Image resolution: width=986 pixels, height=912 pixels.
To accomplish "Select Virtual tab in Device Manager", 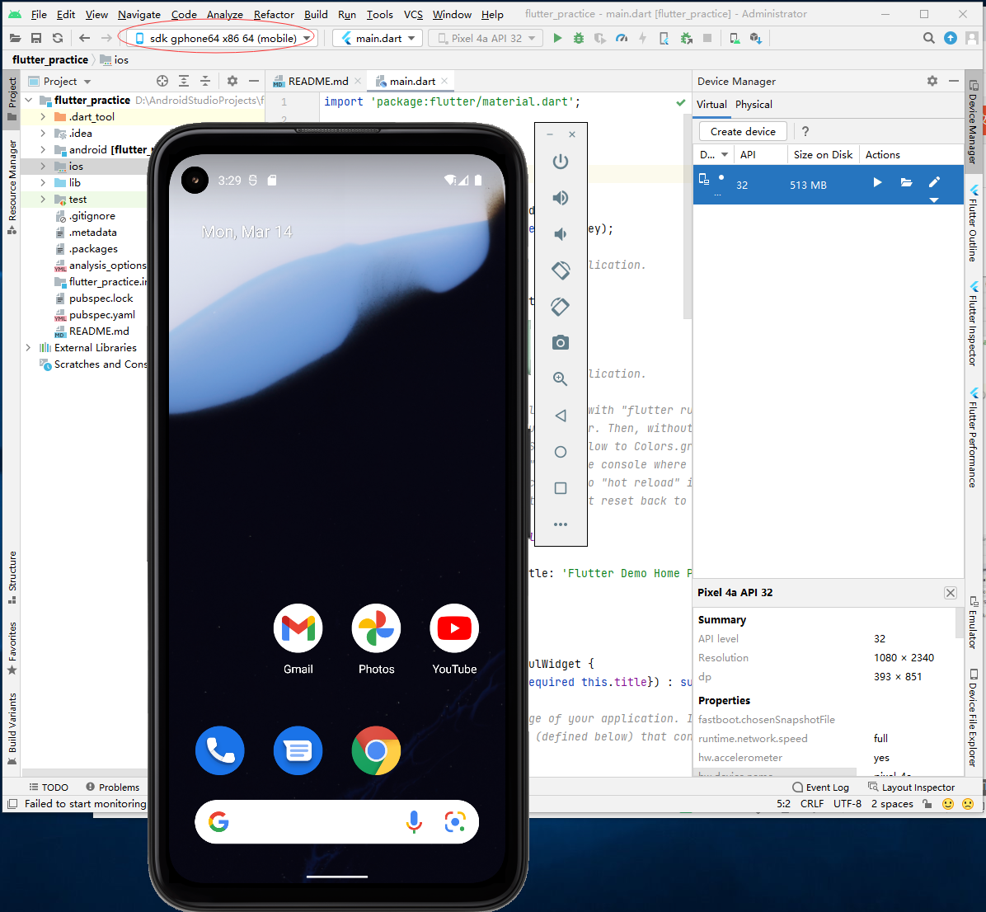I will coord(711,105).
